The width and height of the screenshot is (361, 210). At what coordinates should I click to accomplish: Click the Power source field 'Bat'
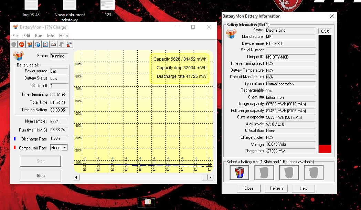pyautogui.click(x=59, y=71)
